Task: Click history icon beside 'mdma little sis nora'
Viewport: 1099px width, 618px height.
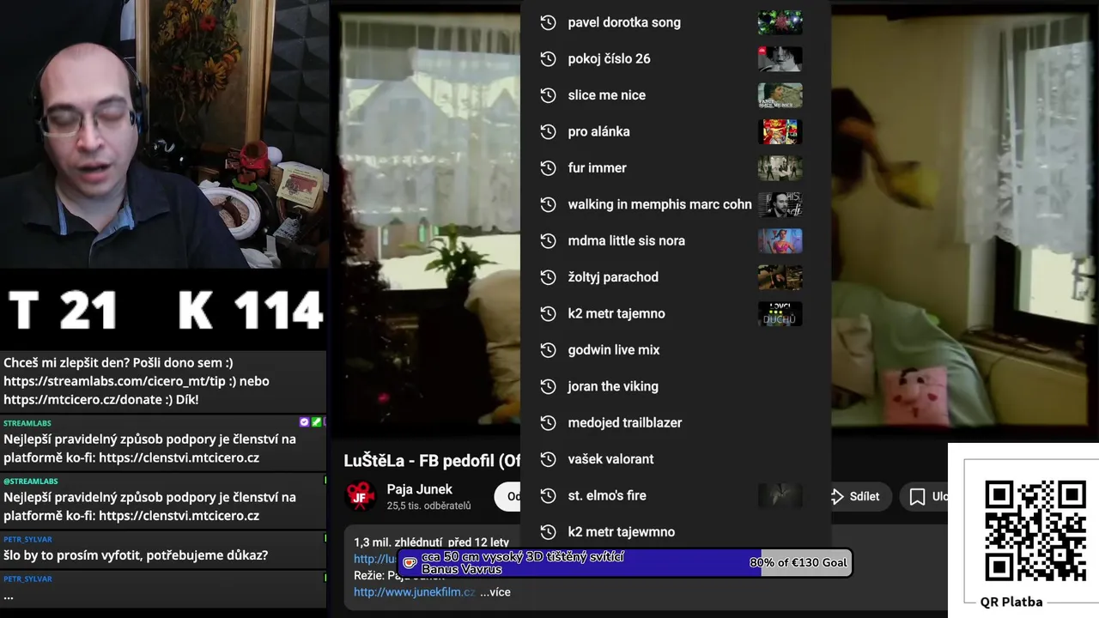Action: point(548,240)
